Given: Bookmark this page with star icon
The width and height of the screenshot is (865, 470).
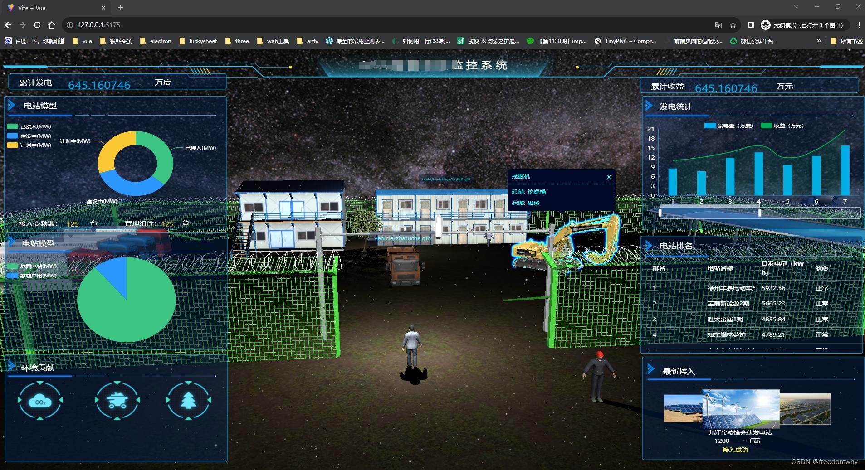Looking at the screenshot, I should point(733,25).
